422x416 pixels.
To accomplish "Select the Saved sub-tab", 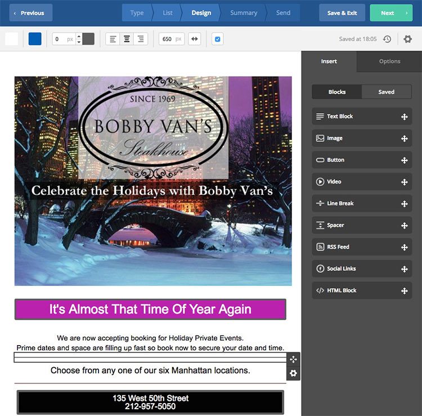I will tap(387, 92).
